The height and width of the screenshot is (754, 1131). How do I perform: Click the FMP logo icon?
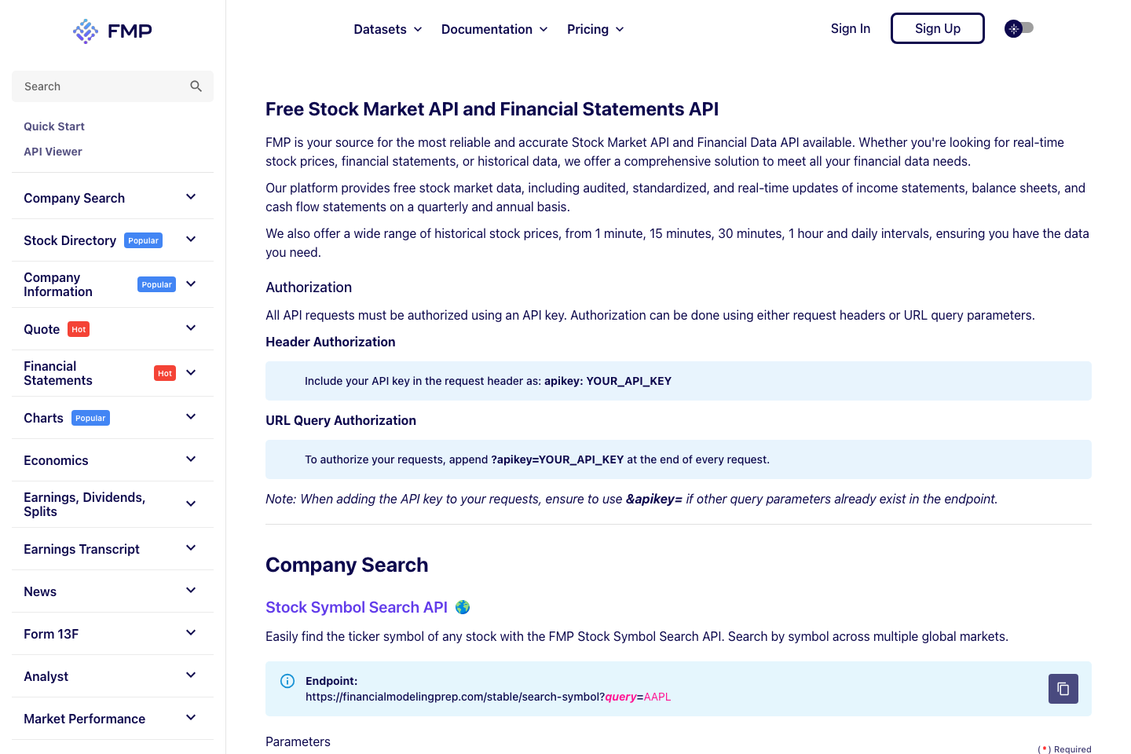pyautogui.click(x=86, y=31)
